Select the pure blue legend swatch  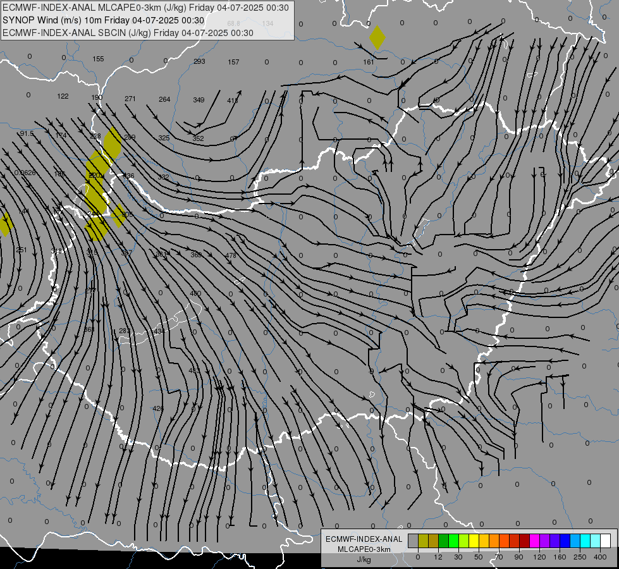[565, 541]
